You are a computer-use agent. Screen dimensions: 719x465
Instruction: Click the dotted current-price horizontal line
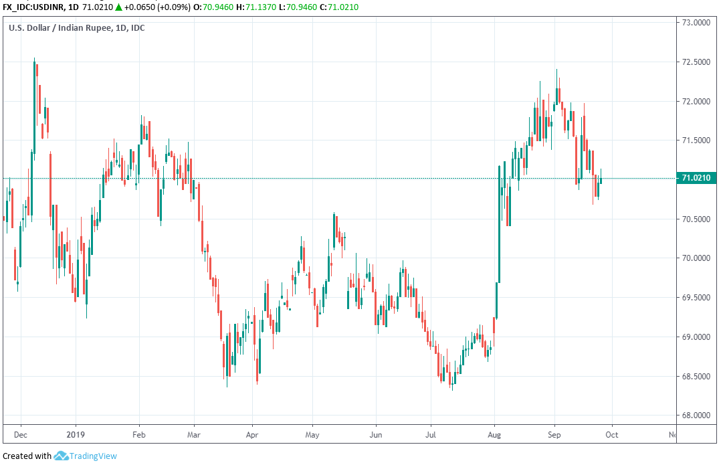coord(401,178)
